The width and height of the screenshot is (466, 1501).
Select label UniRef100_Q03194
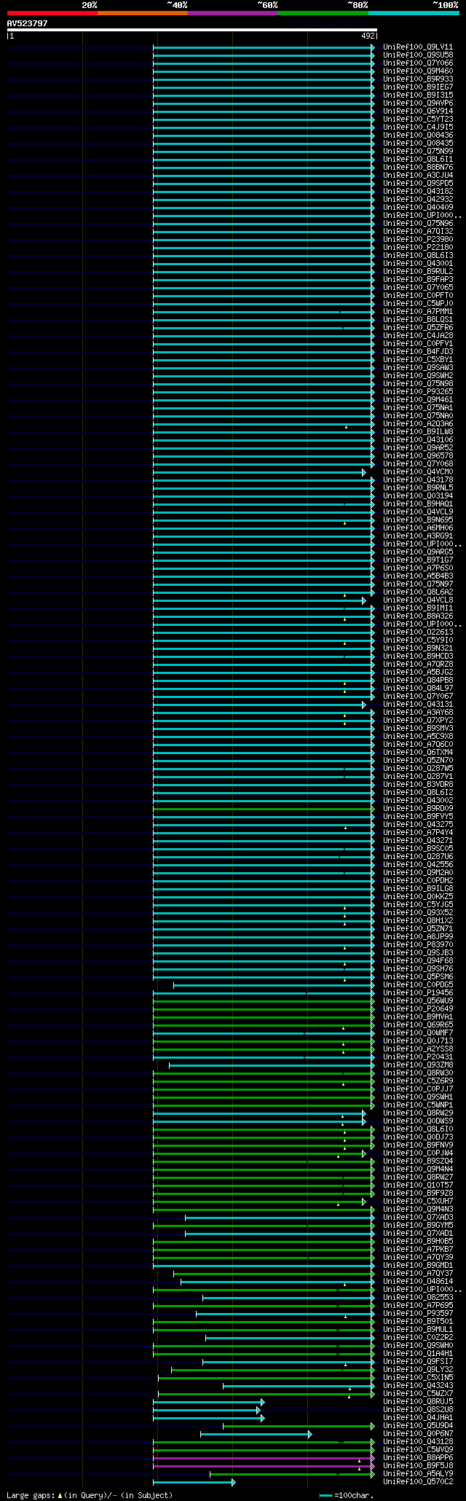click(x=418, y=496)
